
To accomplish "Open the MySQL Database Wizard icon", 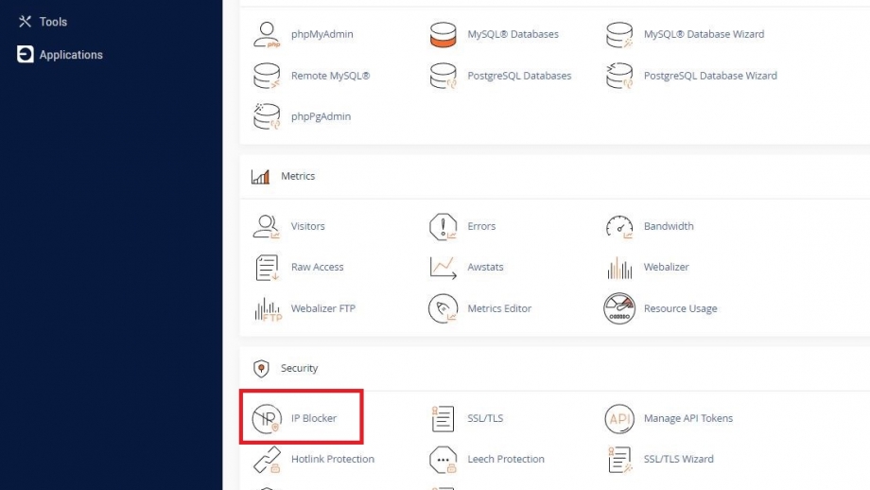I will point(619,34).
